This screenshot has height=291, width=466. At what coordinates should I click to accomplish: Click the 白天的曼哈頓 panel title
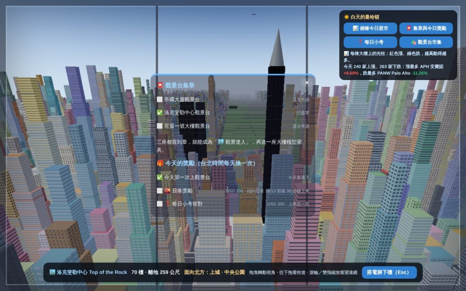(365, 17)
